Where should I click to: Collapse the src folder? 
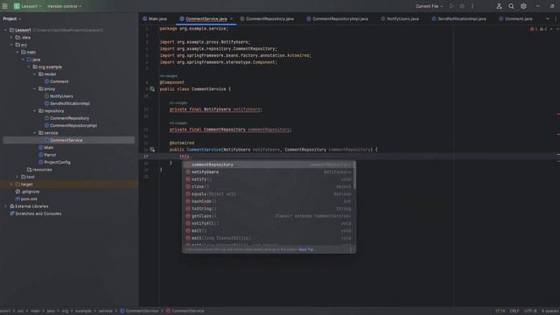click(x=11, y=45)
